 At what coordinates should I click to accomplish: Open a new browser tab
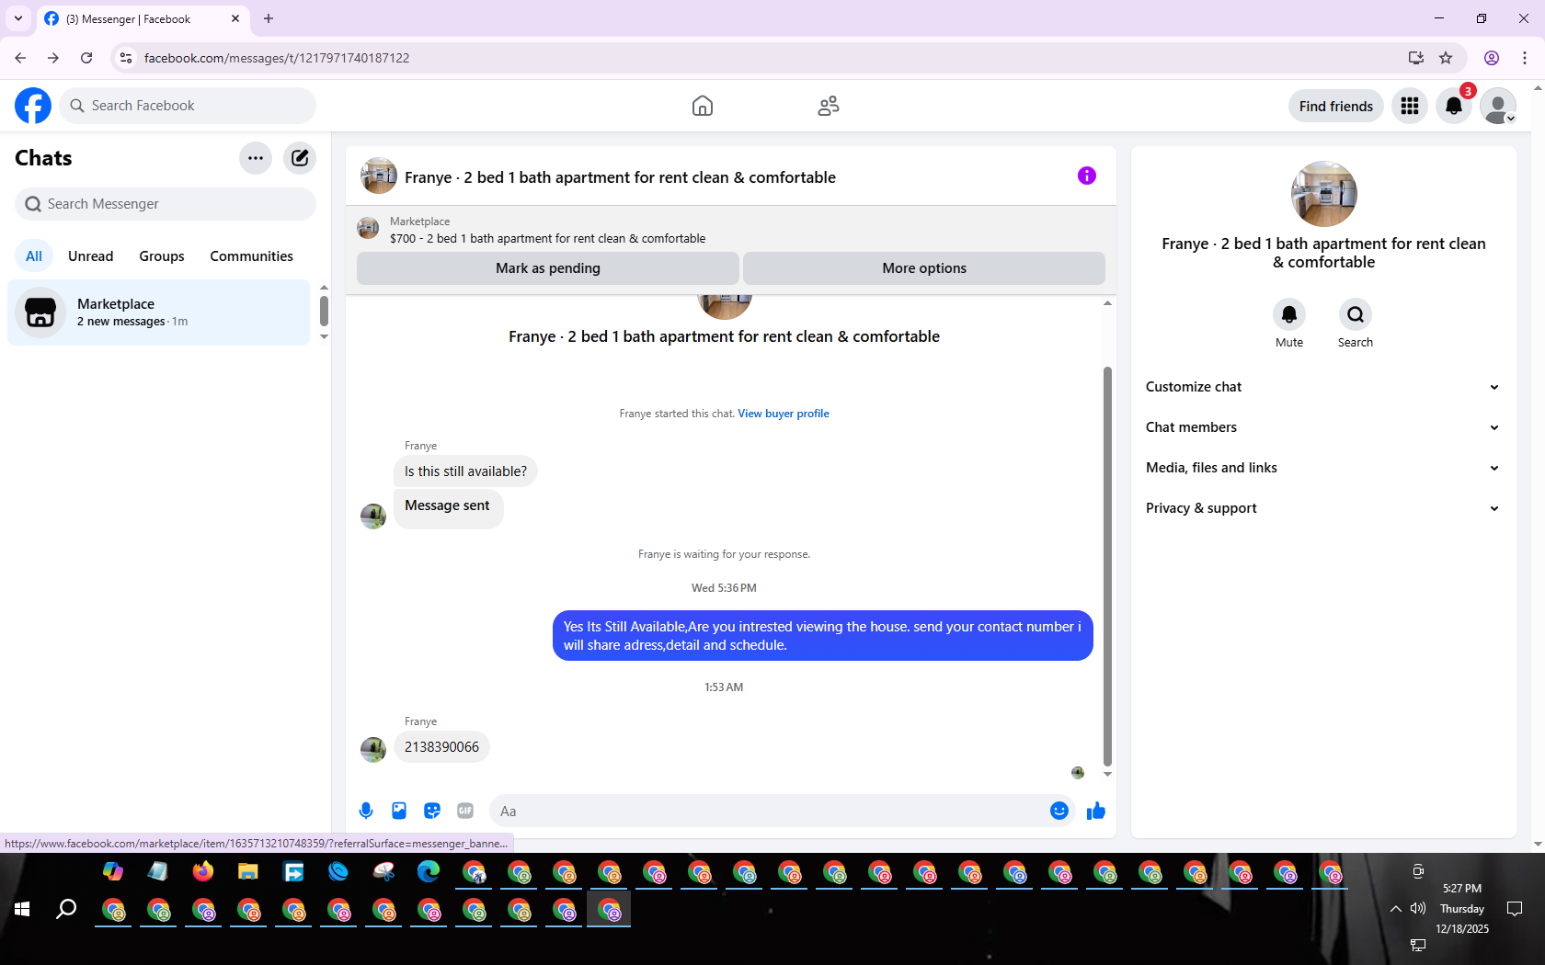(269, 18)
